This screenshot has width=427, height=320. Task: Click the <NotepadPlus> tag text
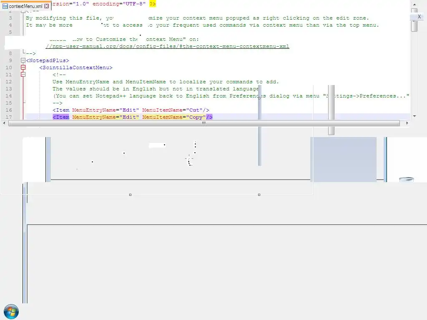pyautogui.click(x=48, y=60)
